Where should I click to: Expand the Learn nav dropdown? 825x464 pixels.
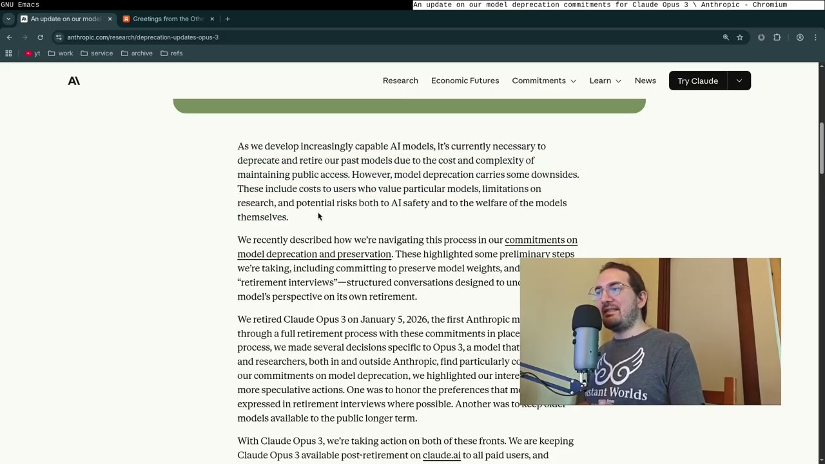(x=605, y=81)
